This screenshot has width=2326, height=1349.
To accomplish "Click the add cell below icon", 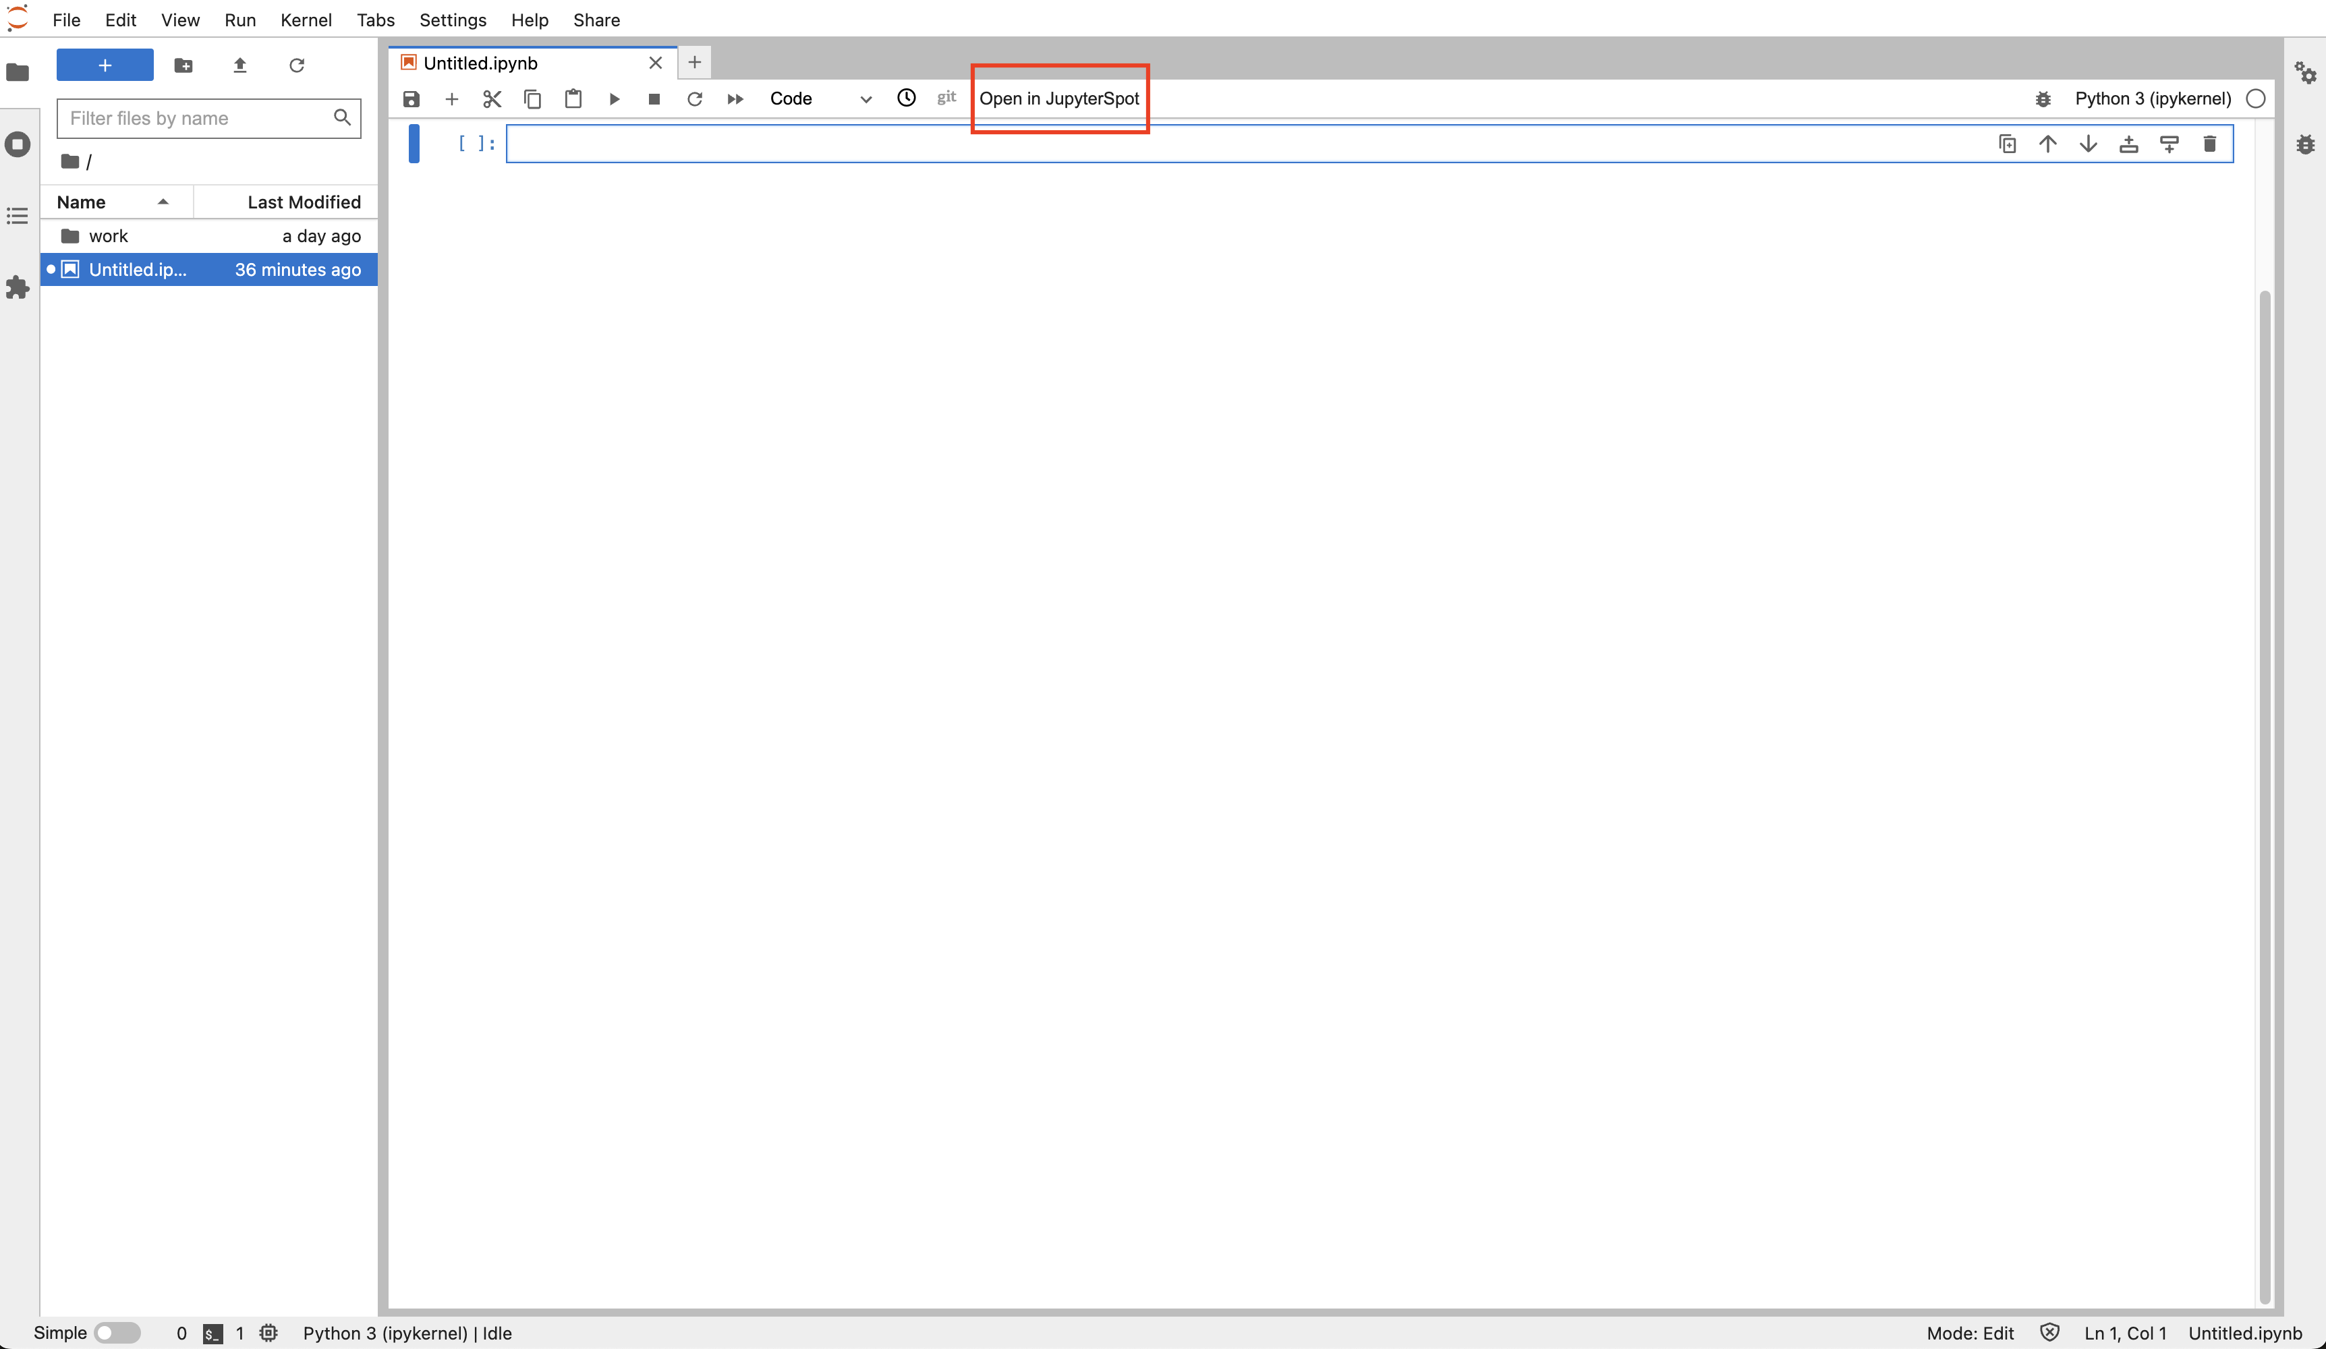I will [2169, 143].
